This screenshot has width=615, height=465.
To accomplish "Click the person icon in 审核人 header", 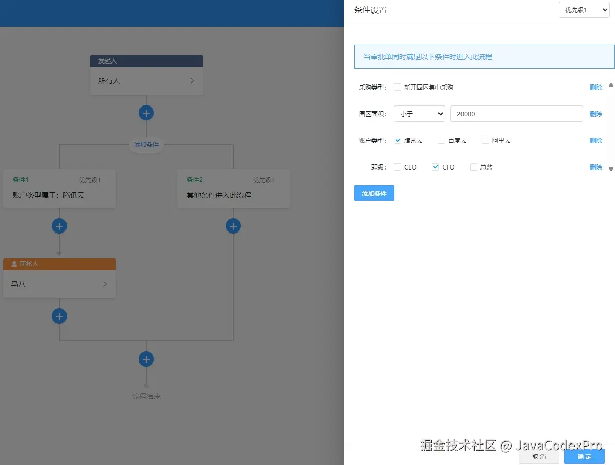I will [x=14, y=264].
